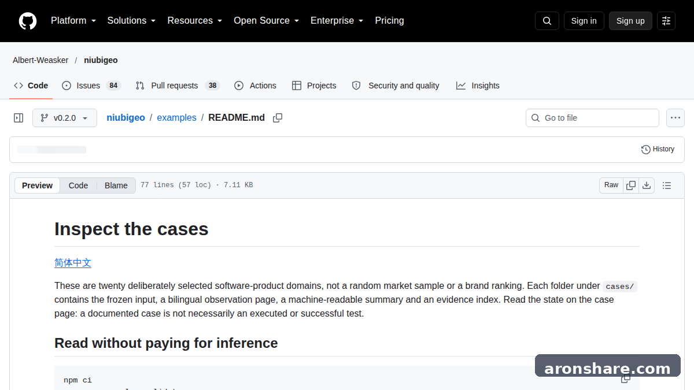This screenshot has width=694, height=390.
Task: Open the Code repository tab
Action: click(31, 86)
